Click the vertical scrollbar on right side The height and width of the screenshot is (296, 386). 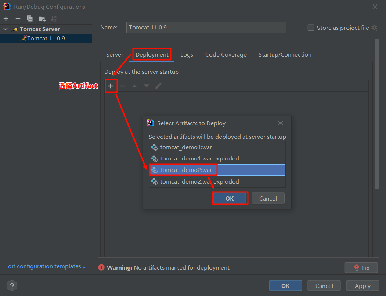tap(377, 114)
